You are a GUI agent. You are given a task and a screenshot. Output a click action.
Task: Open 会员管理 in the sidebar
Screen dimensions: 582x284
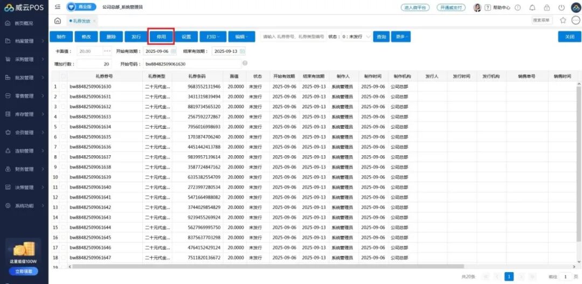click(x=24, y=133)
